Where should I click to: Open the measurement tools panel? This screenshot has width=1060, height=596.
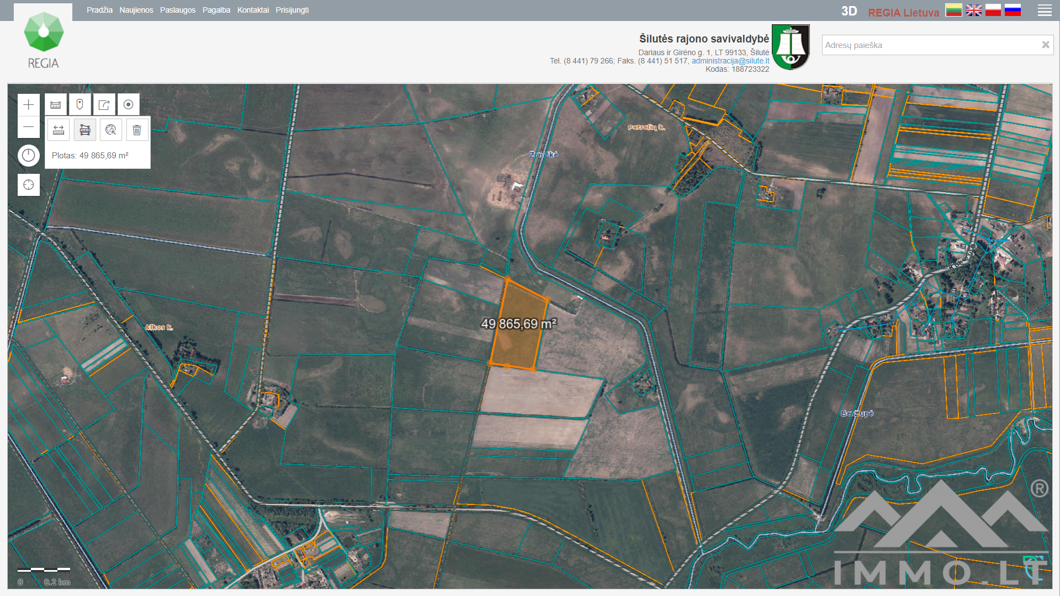(56, 105)
